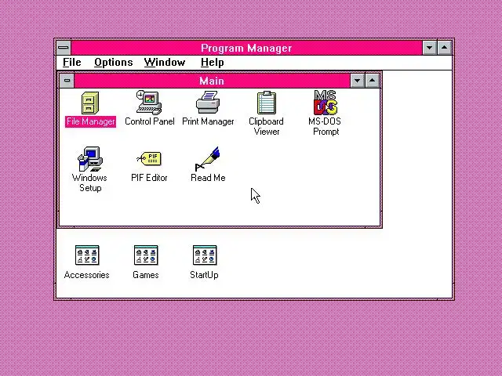The height and width of the screenshot is (376, 502).
Task: Open the Help menu
Action: 213,63
